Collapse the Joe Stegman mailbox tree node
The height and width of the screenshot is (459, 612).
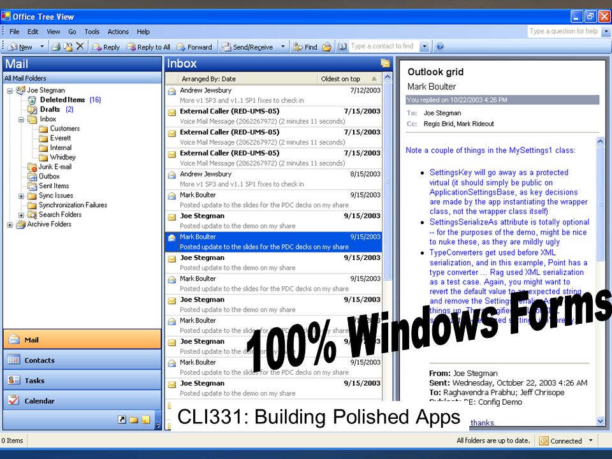click(x=10, y=91)
